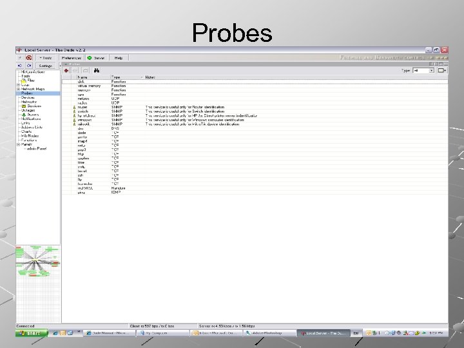The width and height of the screenshot is (464, 348).
Task: Sort the list by the Type column
Action: click(x=127, y=77)
